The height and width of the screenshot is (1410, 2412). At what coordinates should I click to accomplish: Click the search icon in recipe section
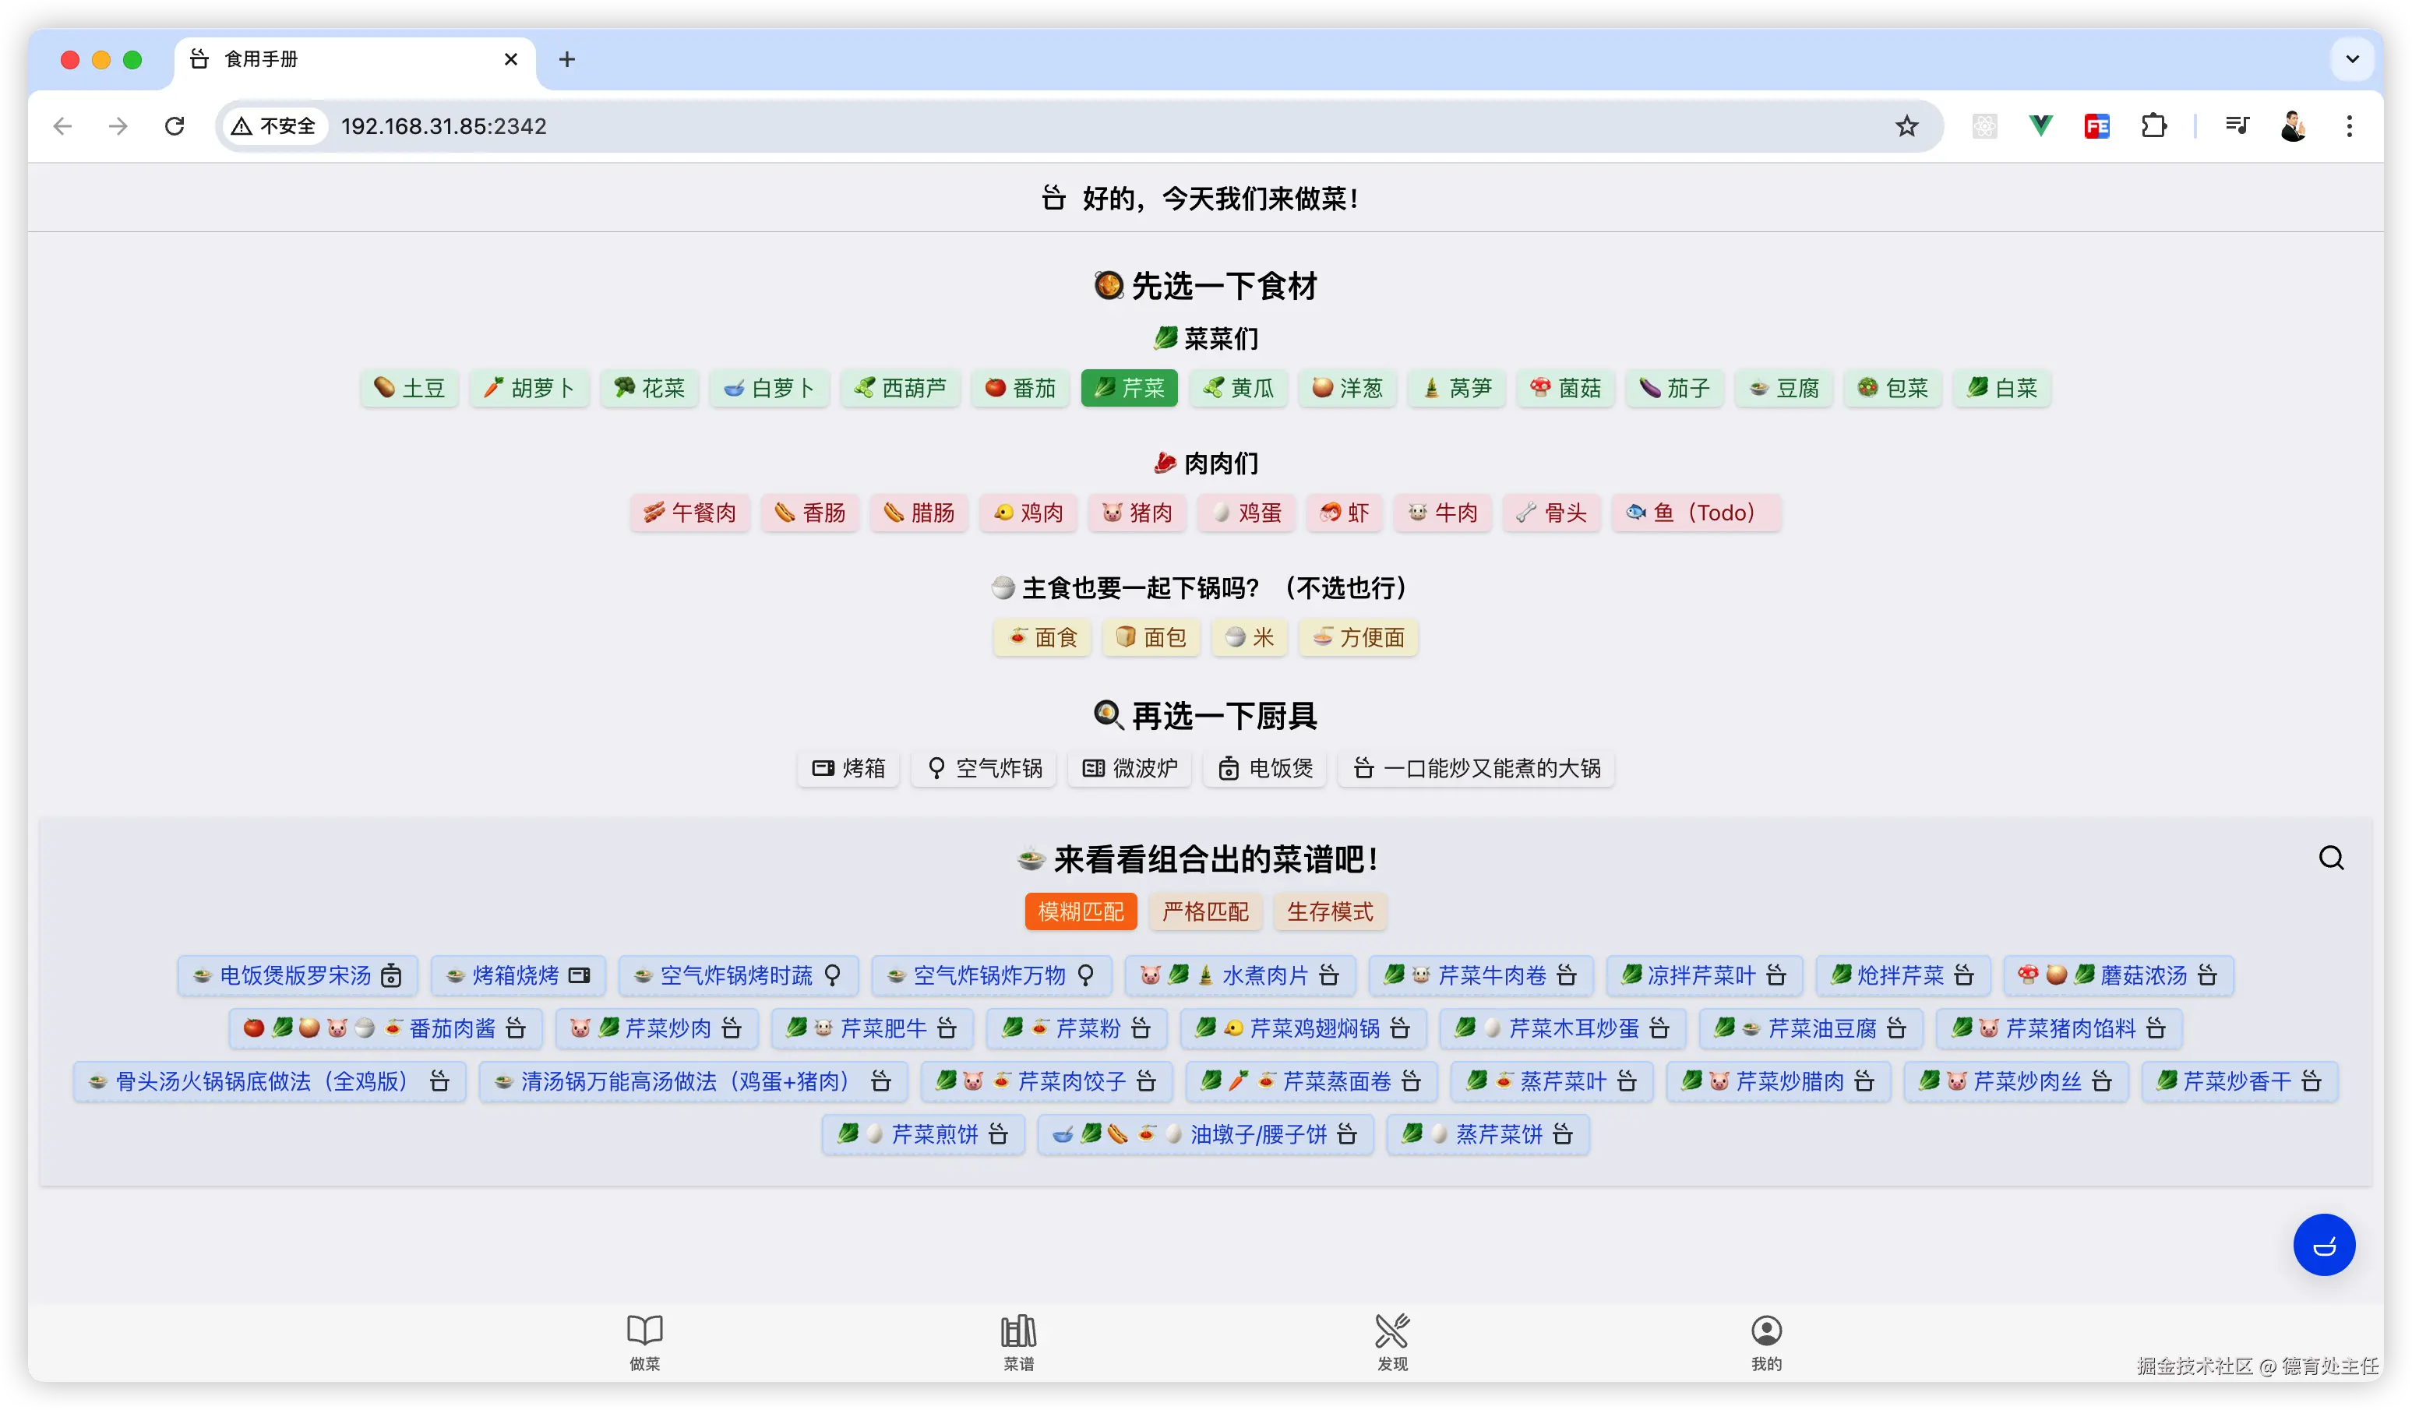click(2331, 858)
